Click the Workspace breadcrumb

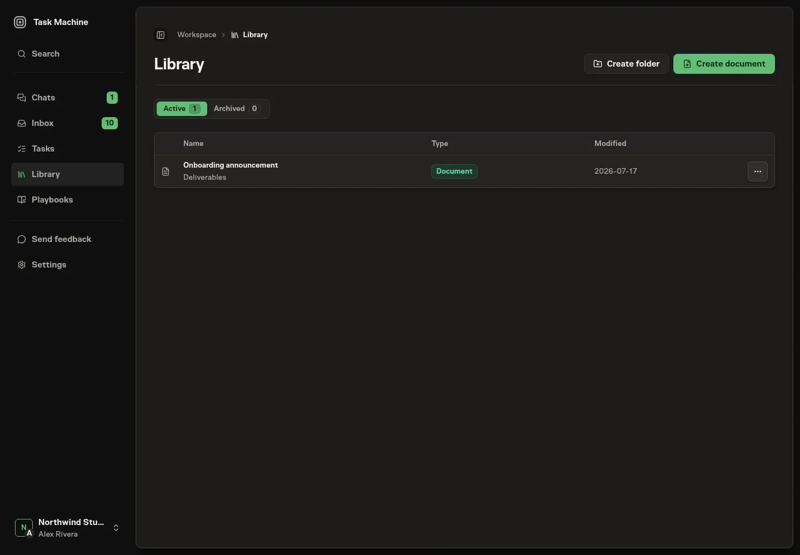coord(197,34)
